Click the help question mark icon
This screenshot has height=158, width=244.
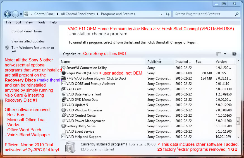click(234, 54)
